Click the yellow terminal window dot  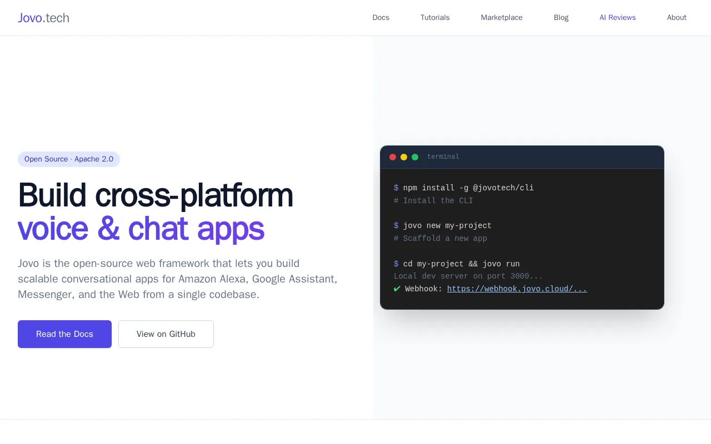404,157
